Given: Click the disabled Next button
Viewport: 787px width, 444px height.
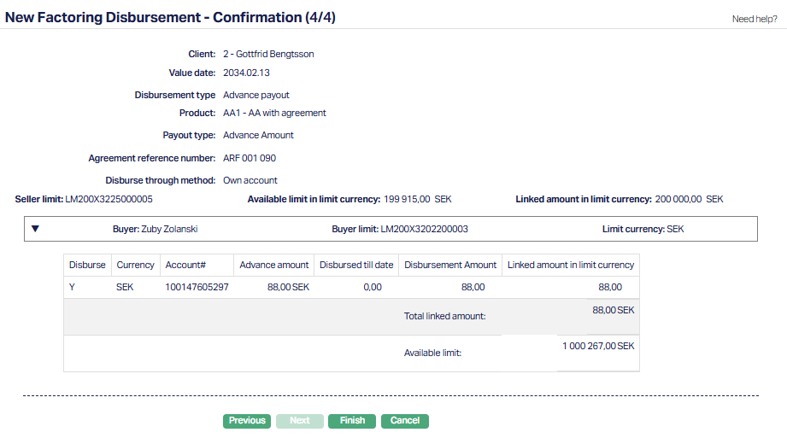Looking at the screenshot, I should pos(299,421).
